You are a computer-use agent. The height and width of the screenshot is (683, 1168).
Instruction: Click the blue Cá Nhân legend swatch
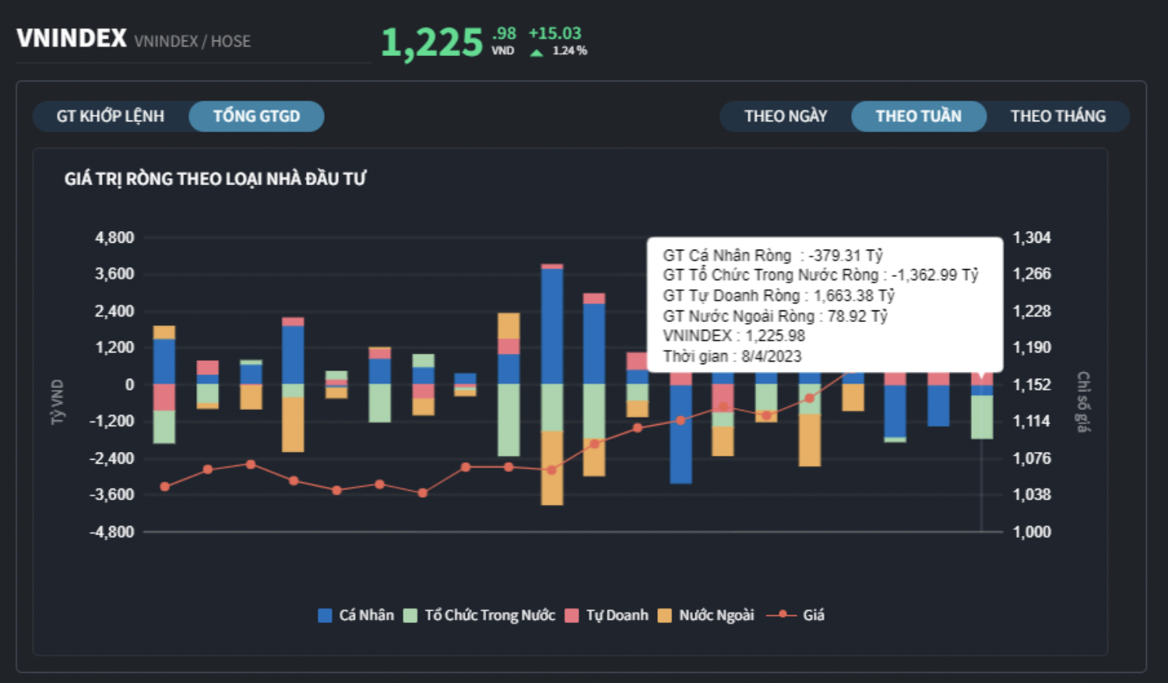(325, 615)
